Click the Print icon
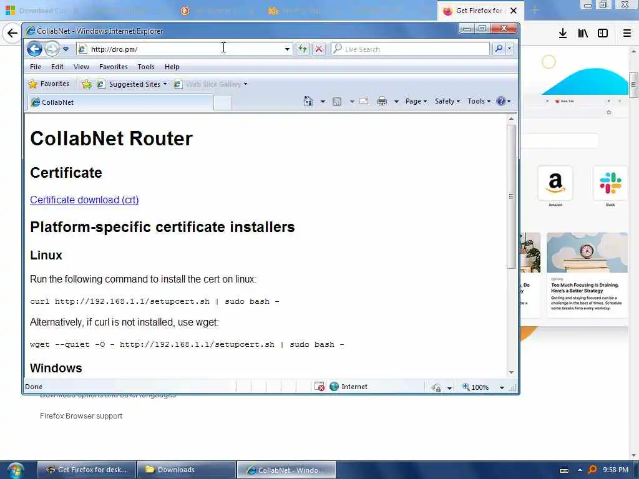The width and height of the screenshot is (639, 479). pos(381,102)
